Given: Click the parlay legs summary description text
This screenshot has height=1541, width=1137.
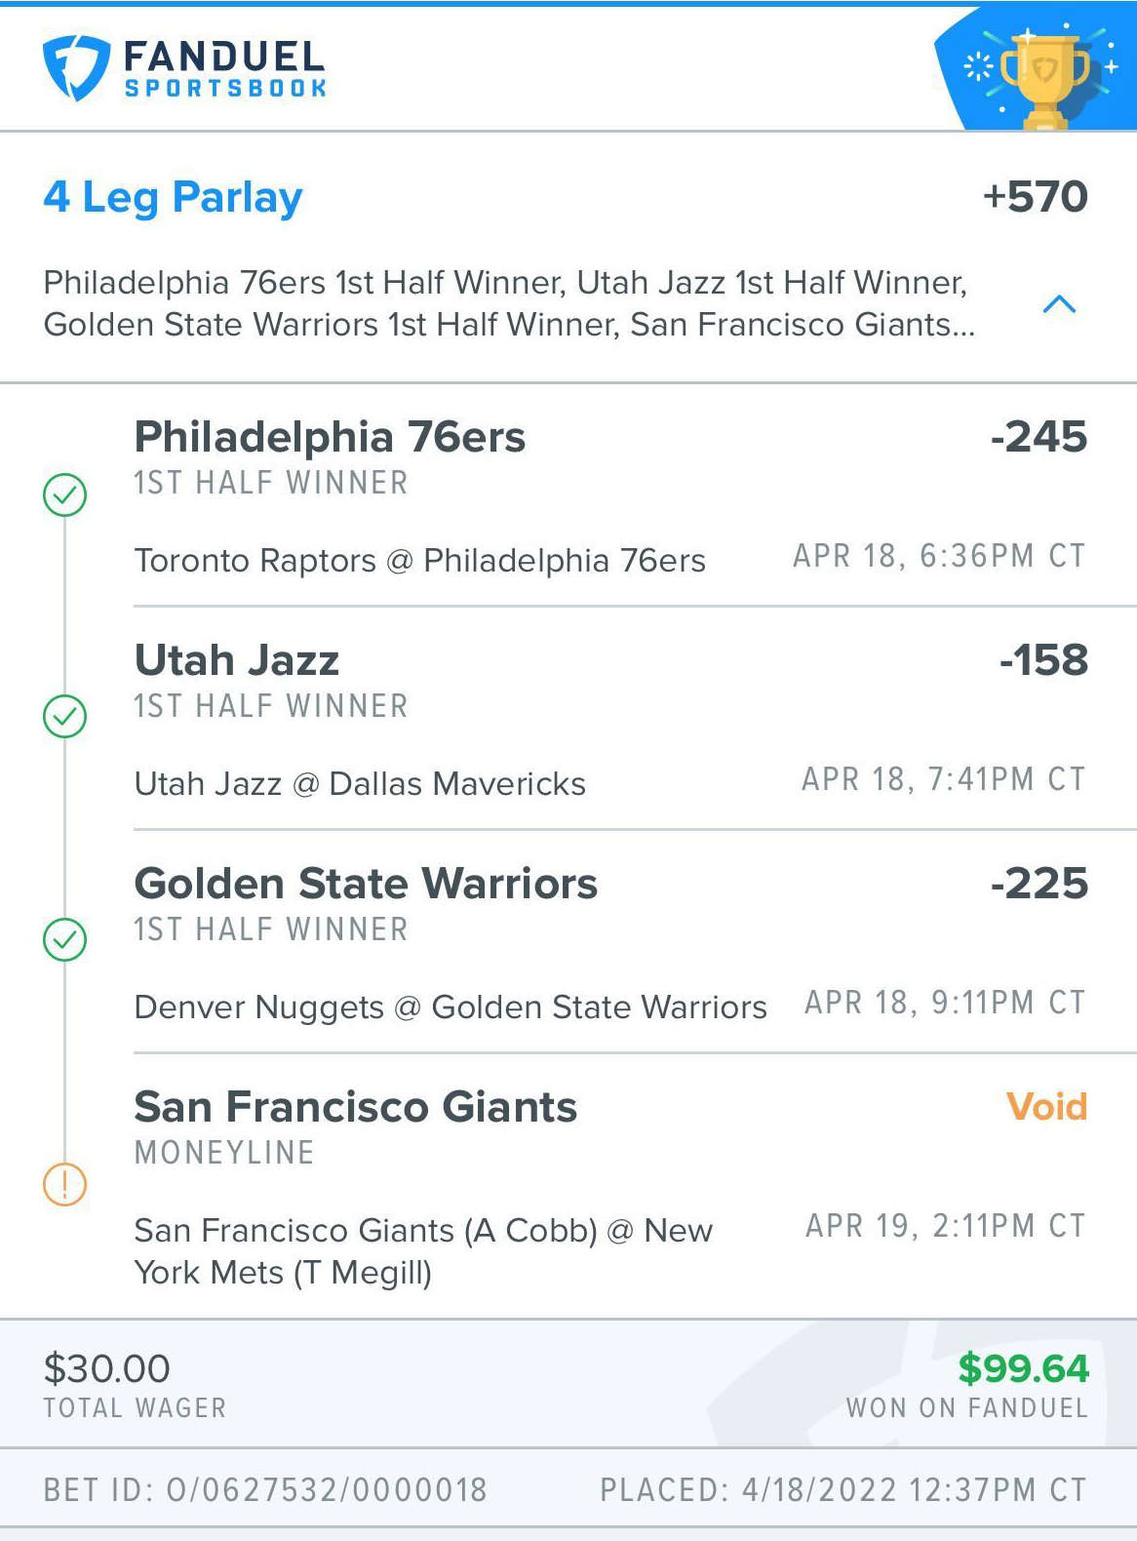Looking at the screenshot, I should click(509, 303).
